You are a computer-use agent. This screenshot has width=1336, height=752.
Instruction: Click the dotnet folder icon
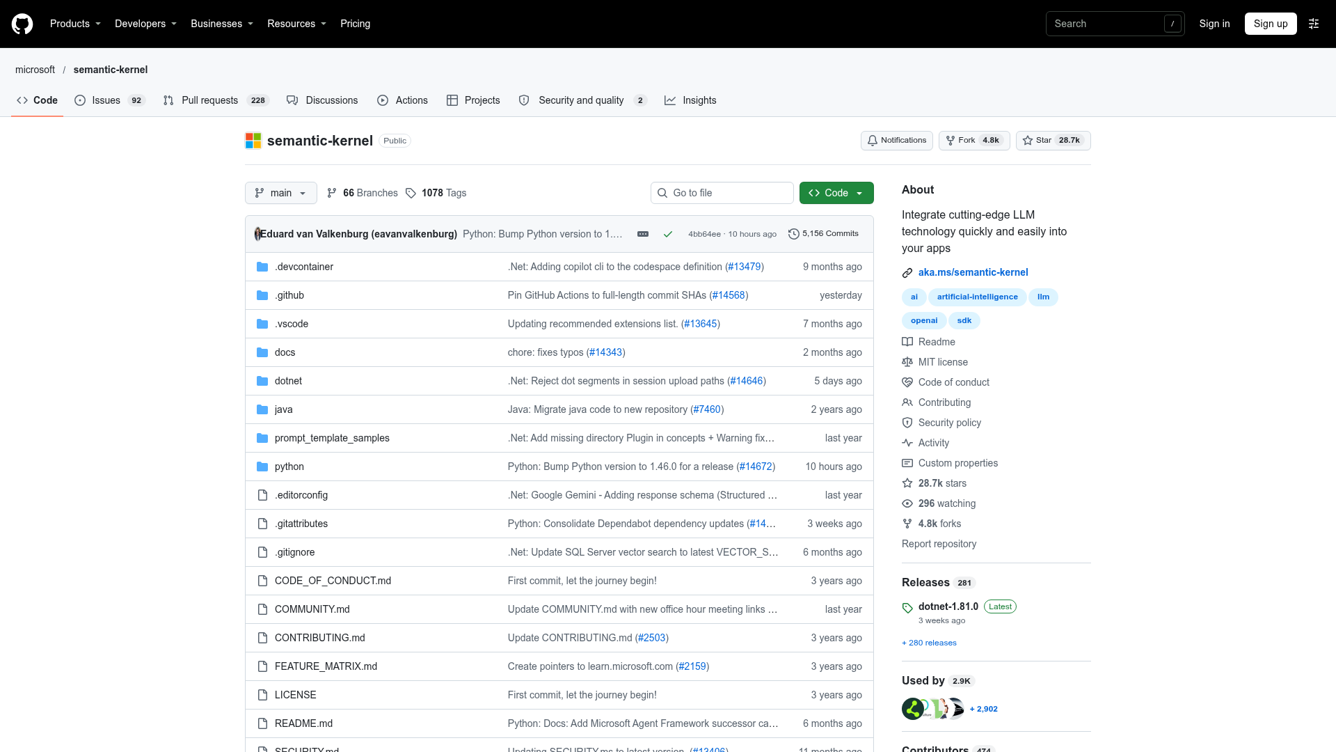(262, 381)
